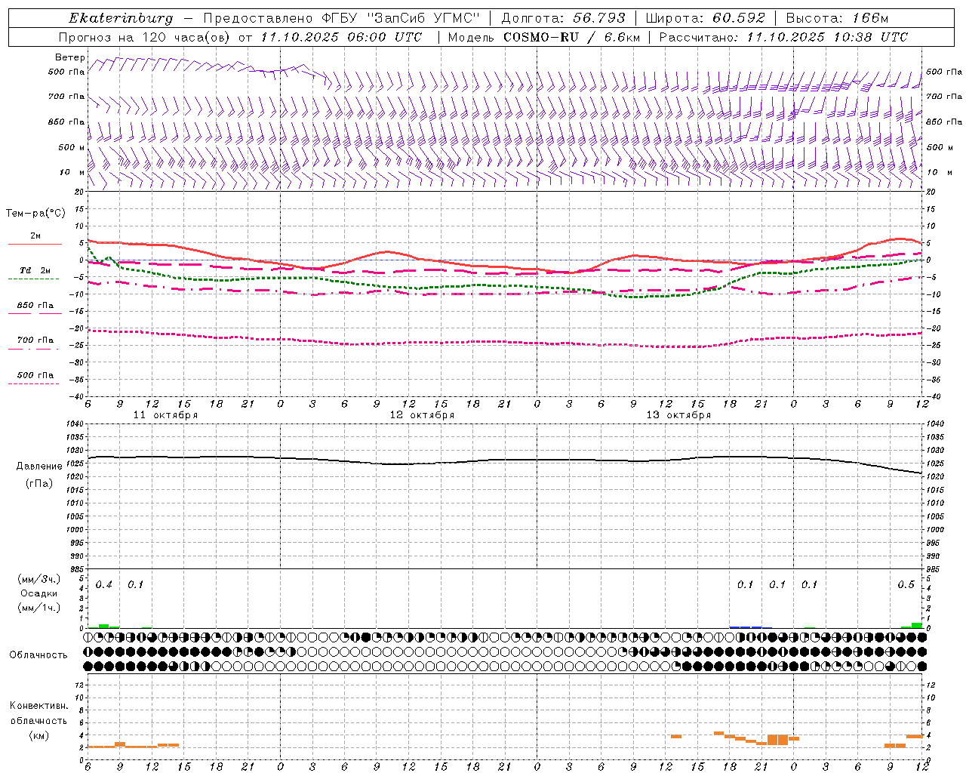Click the '(мм/3ч.)' precipitation unit label

[38, 580]
